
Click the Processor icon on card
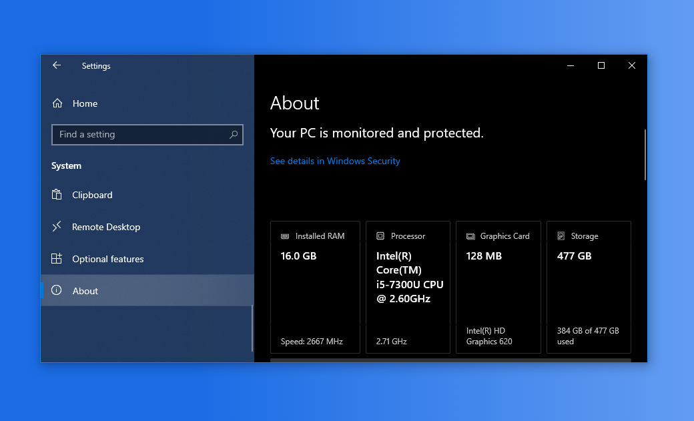click(x=380, y=236)
